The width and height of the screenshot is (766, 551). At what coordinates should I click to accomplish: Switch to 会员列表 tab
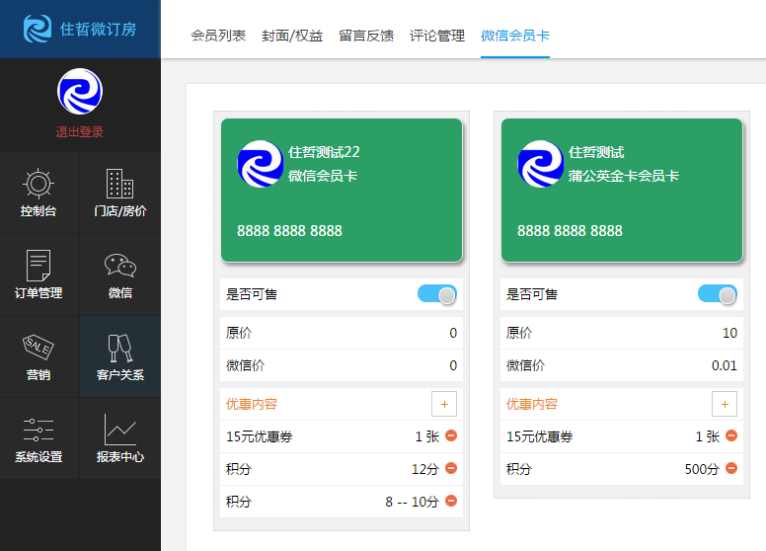[217, 36]
